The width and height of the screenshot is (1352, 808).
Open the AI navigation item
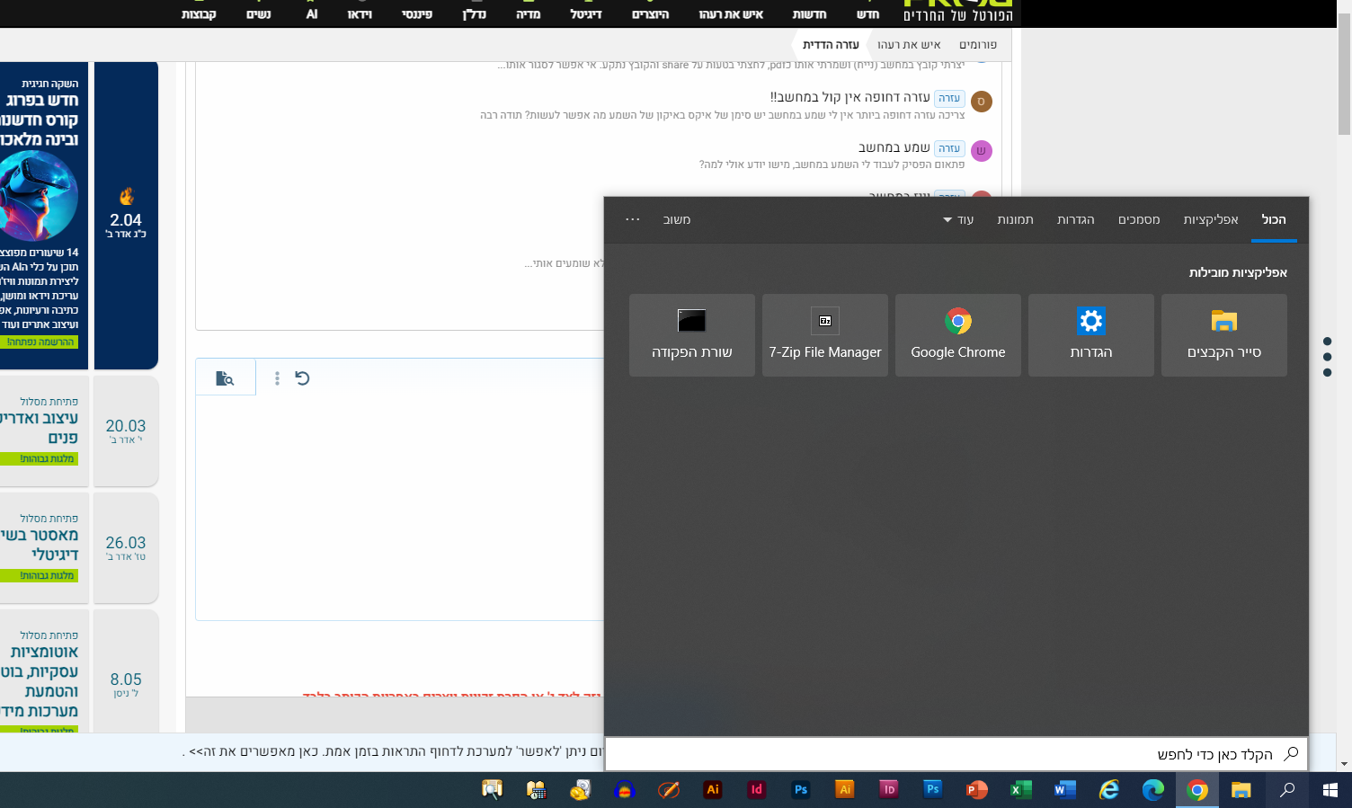(312, 14)
